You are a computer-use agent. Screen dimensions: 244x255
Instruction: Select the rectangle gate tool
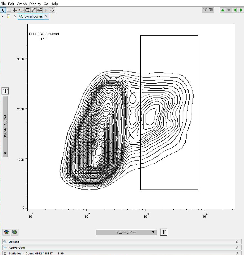pyautogui.click(x=9, y=10)
